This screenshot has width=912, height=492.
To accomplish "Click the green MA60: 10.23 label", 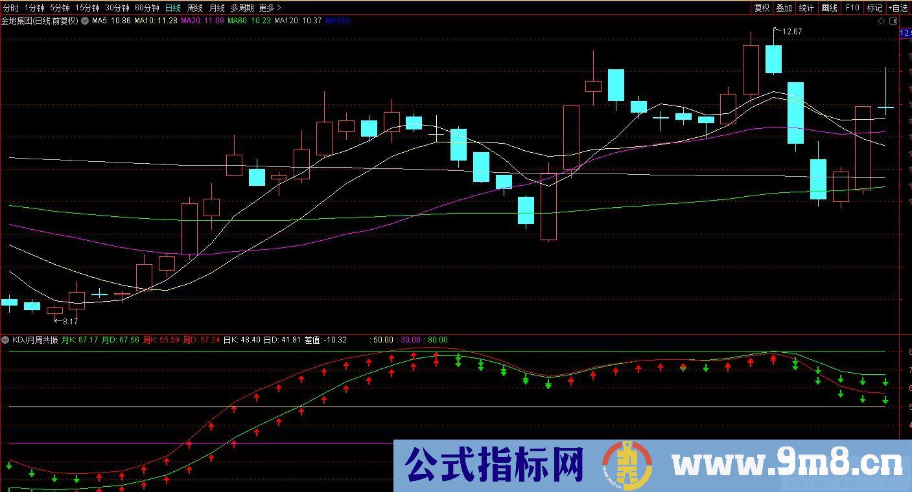I will click(249, 21).
